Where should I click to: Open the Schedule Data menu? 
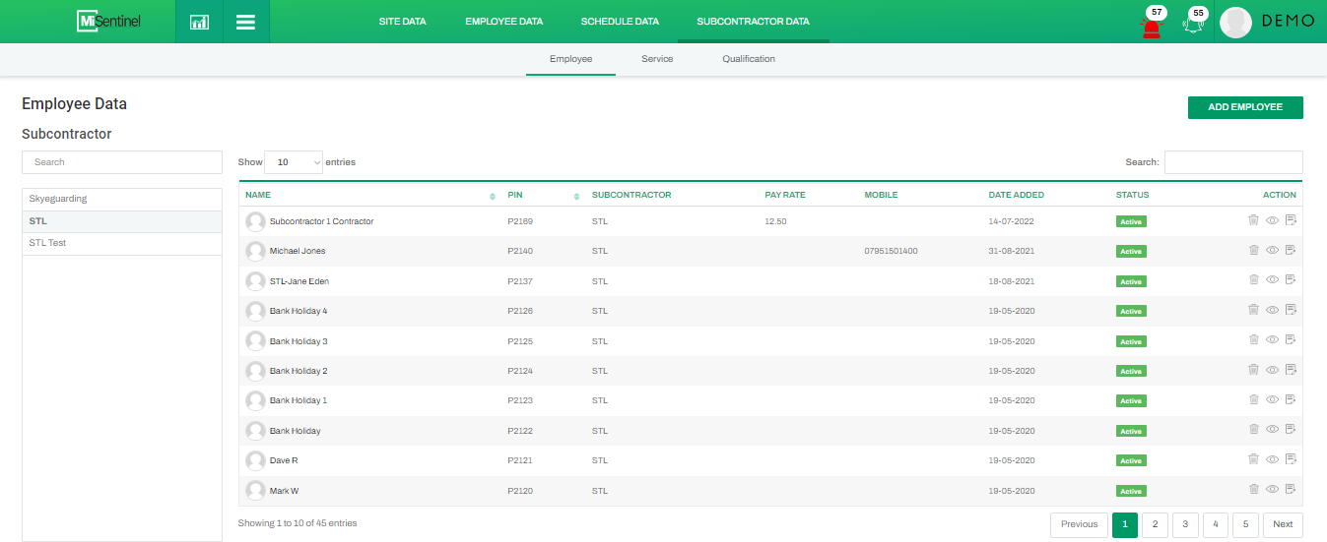(620, 22)
